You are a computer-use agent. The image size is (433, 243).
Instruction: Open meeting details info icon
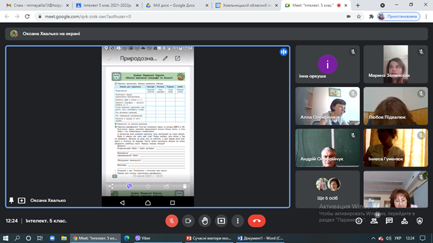point(359,221)
